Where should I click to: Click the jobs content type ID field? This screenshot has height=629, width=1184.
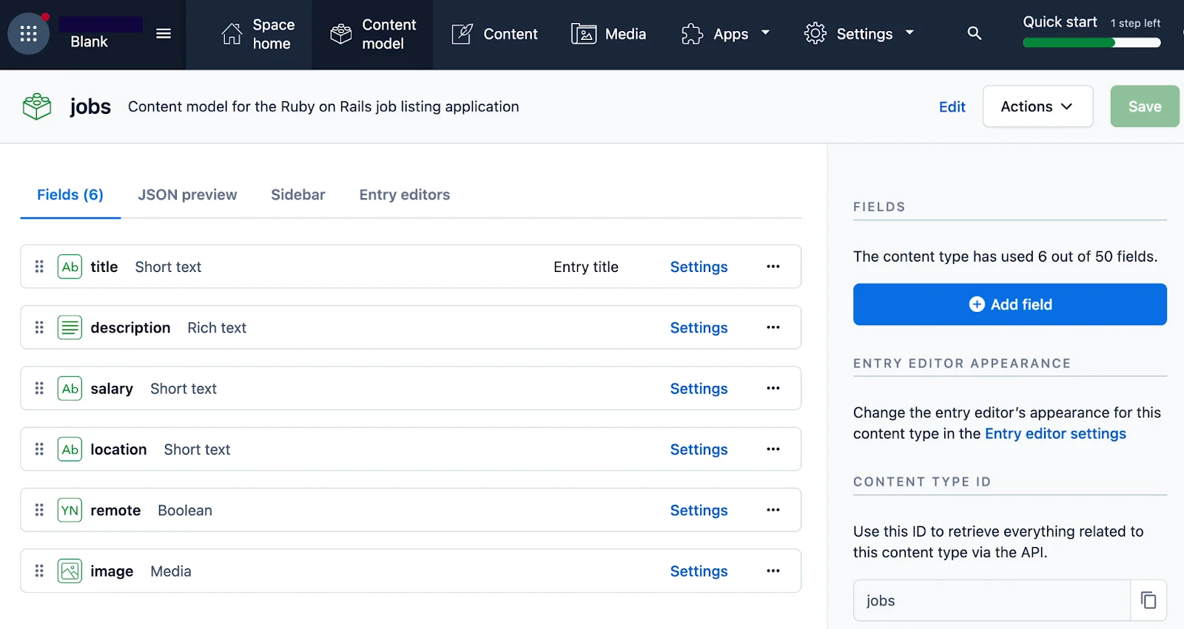(x=992, y=600)
